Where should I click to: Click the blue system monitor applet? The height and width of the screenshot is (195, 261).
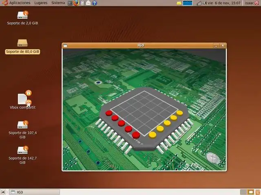pos(188,3)
